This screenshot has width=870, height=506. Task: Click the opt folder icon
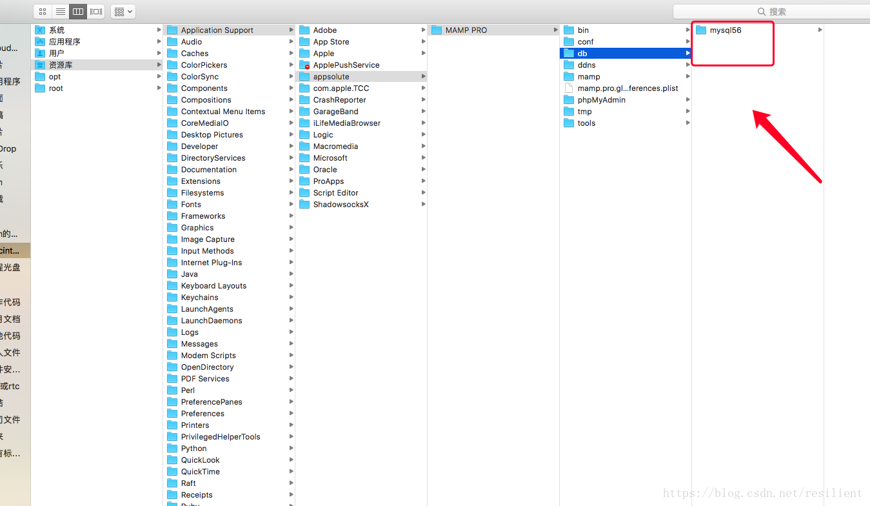(x=40, y=77)
